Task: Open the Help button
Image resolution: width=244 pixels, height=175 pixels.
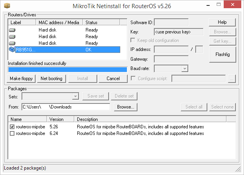Action: tap(223, 22)
